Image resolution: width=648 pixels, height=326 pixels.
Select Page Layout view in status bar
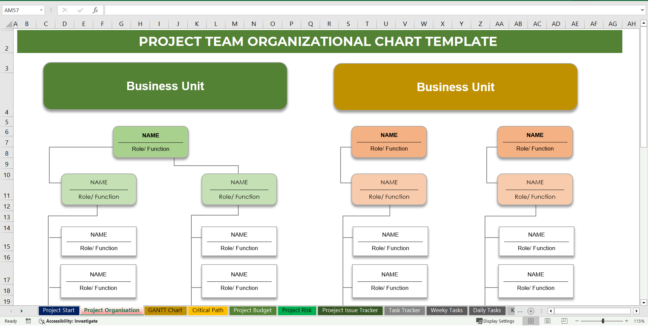click(x=547, y=321)
